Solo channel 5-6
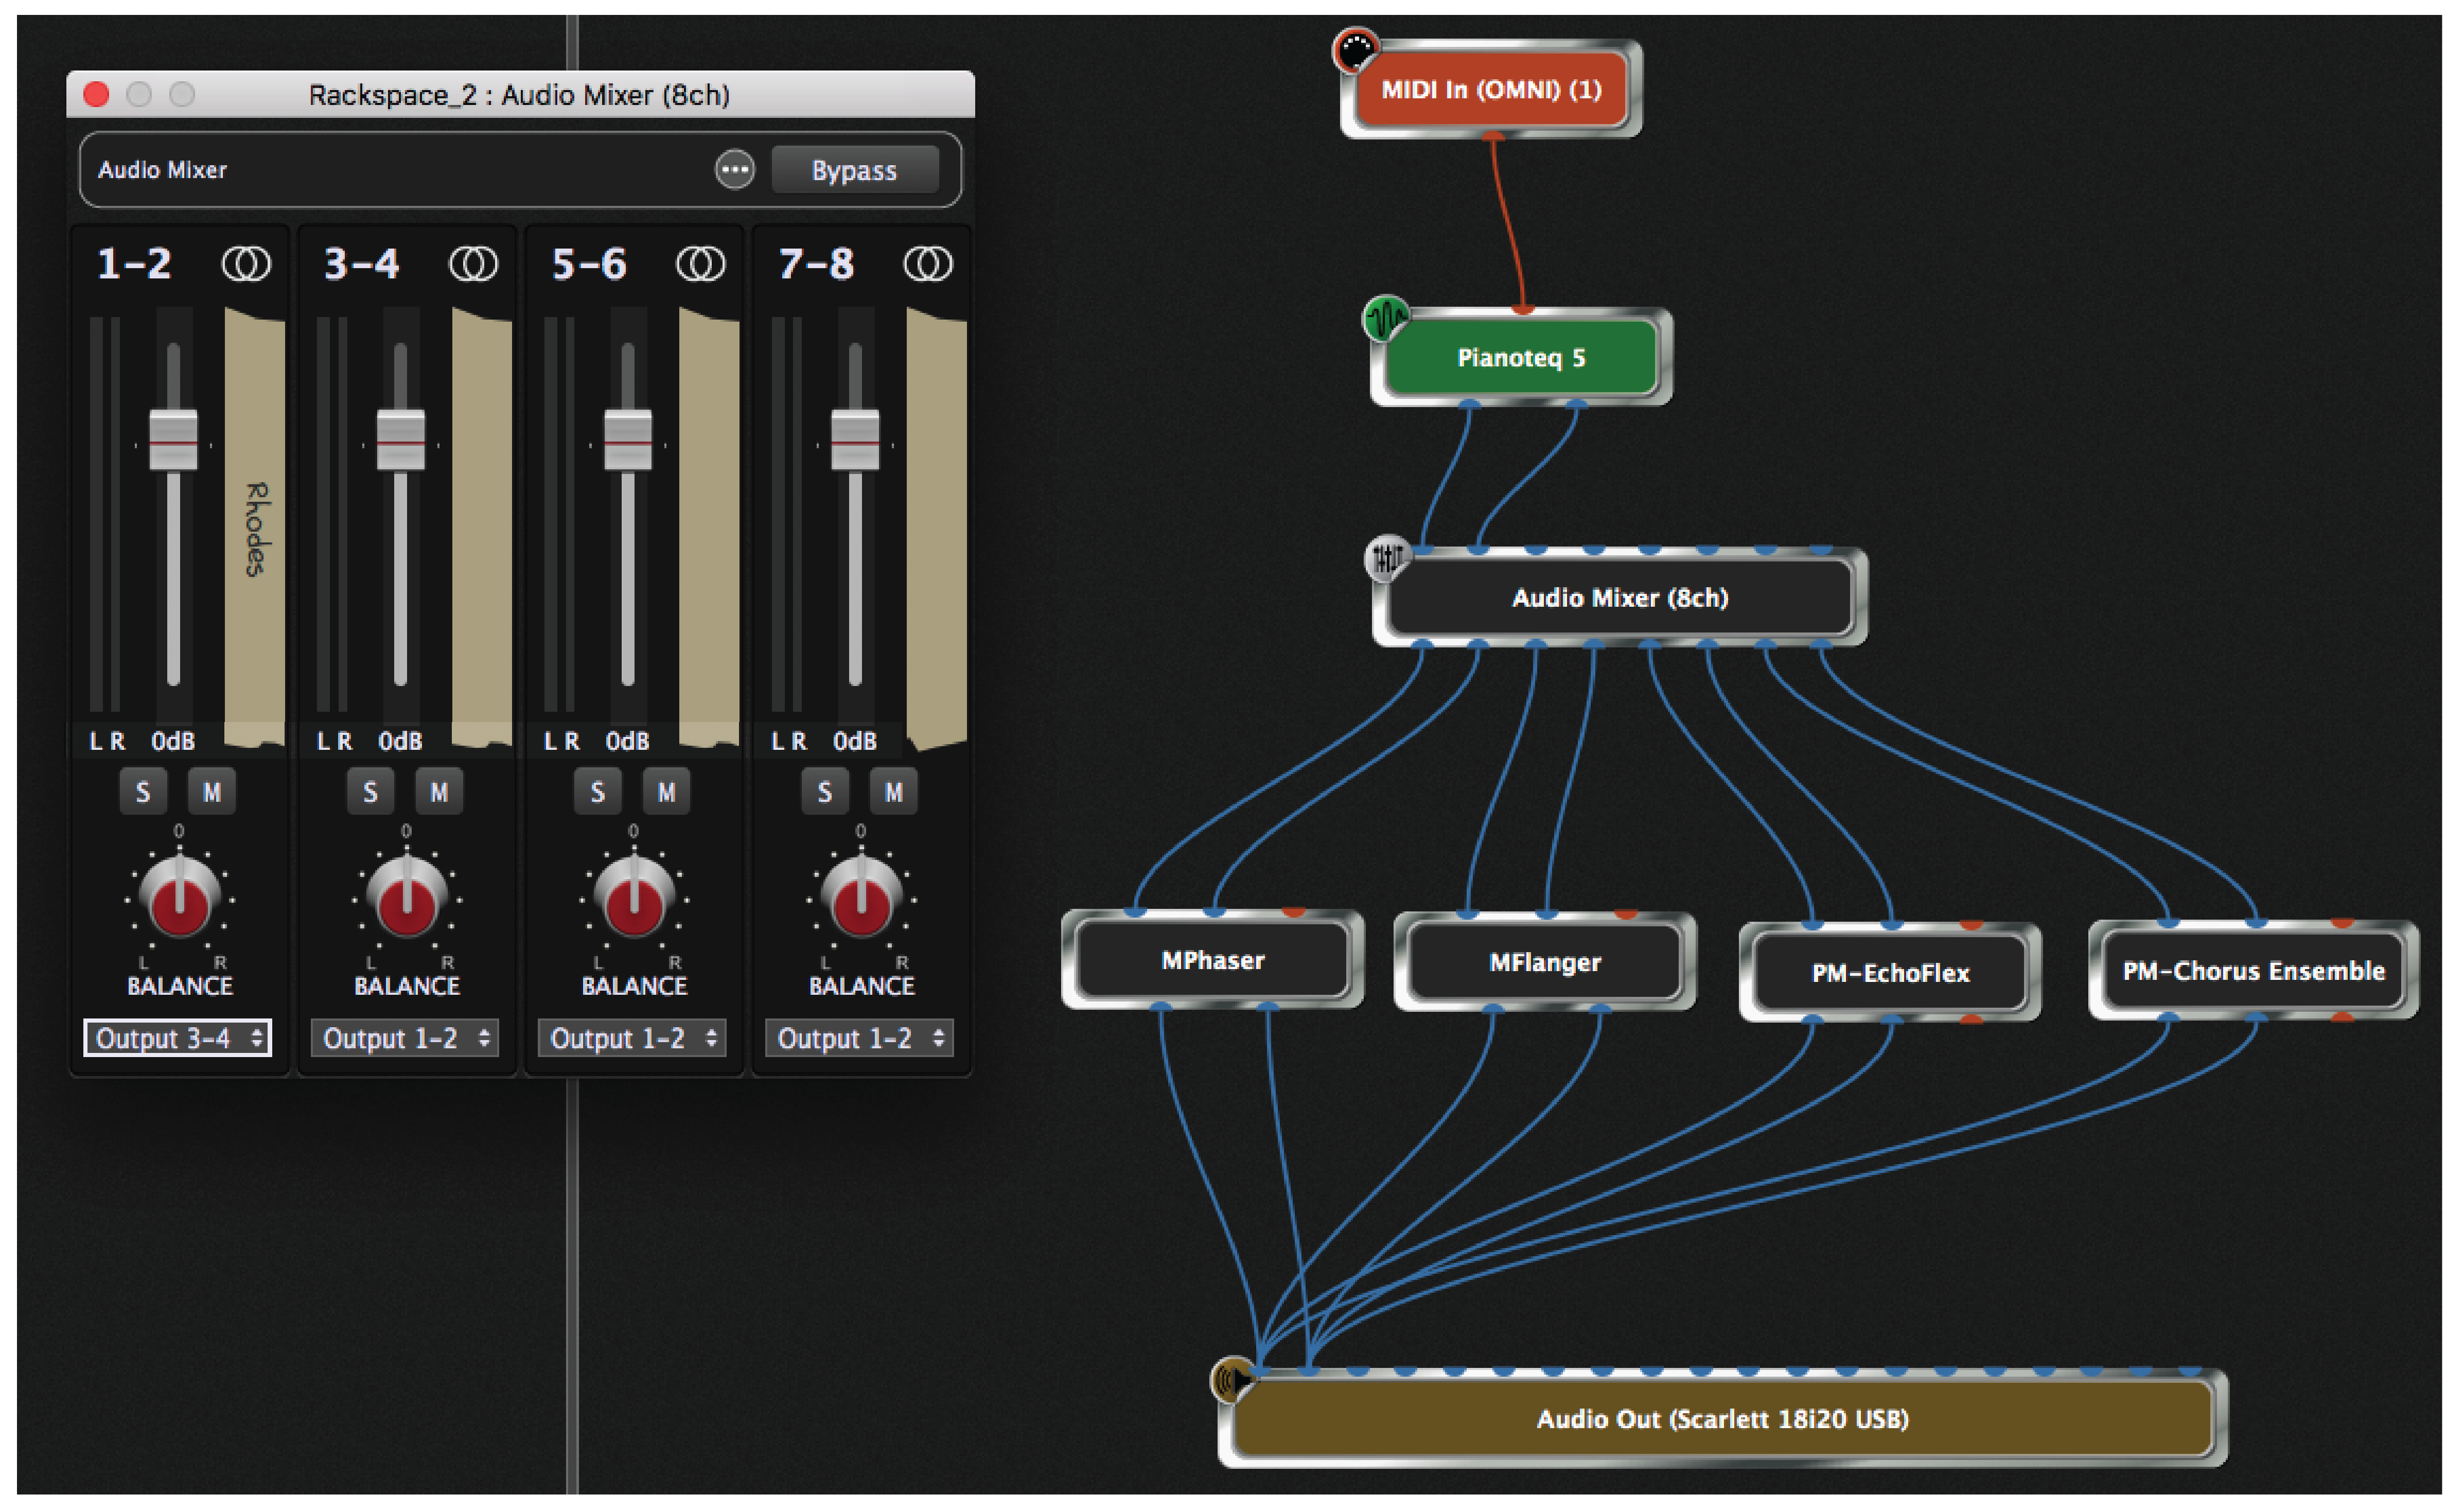This screenshot has width=2464, height=1512. 597,792
